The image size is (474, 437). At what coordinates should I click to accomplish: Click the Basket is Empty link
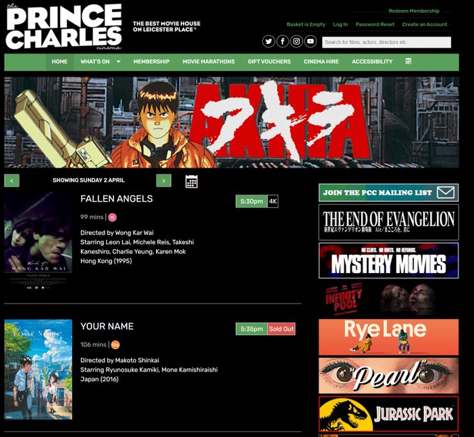[x=306, y=24]
